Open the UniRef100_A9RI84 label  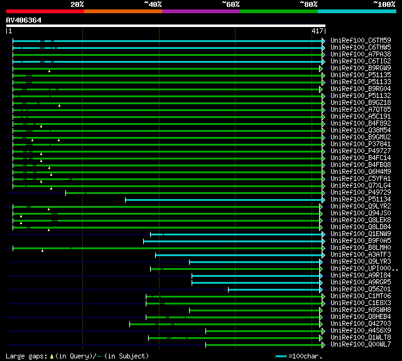tap(361, 276)
